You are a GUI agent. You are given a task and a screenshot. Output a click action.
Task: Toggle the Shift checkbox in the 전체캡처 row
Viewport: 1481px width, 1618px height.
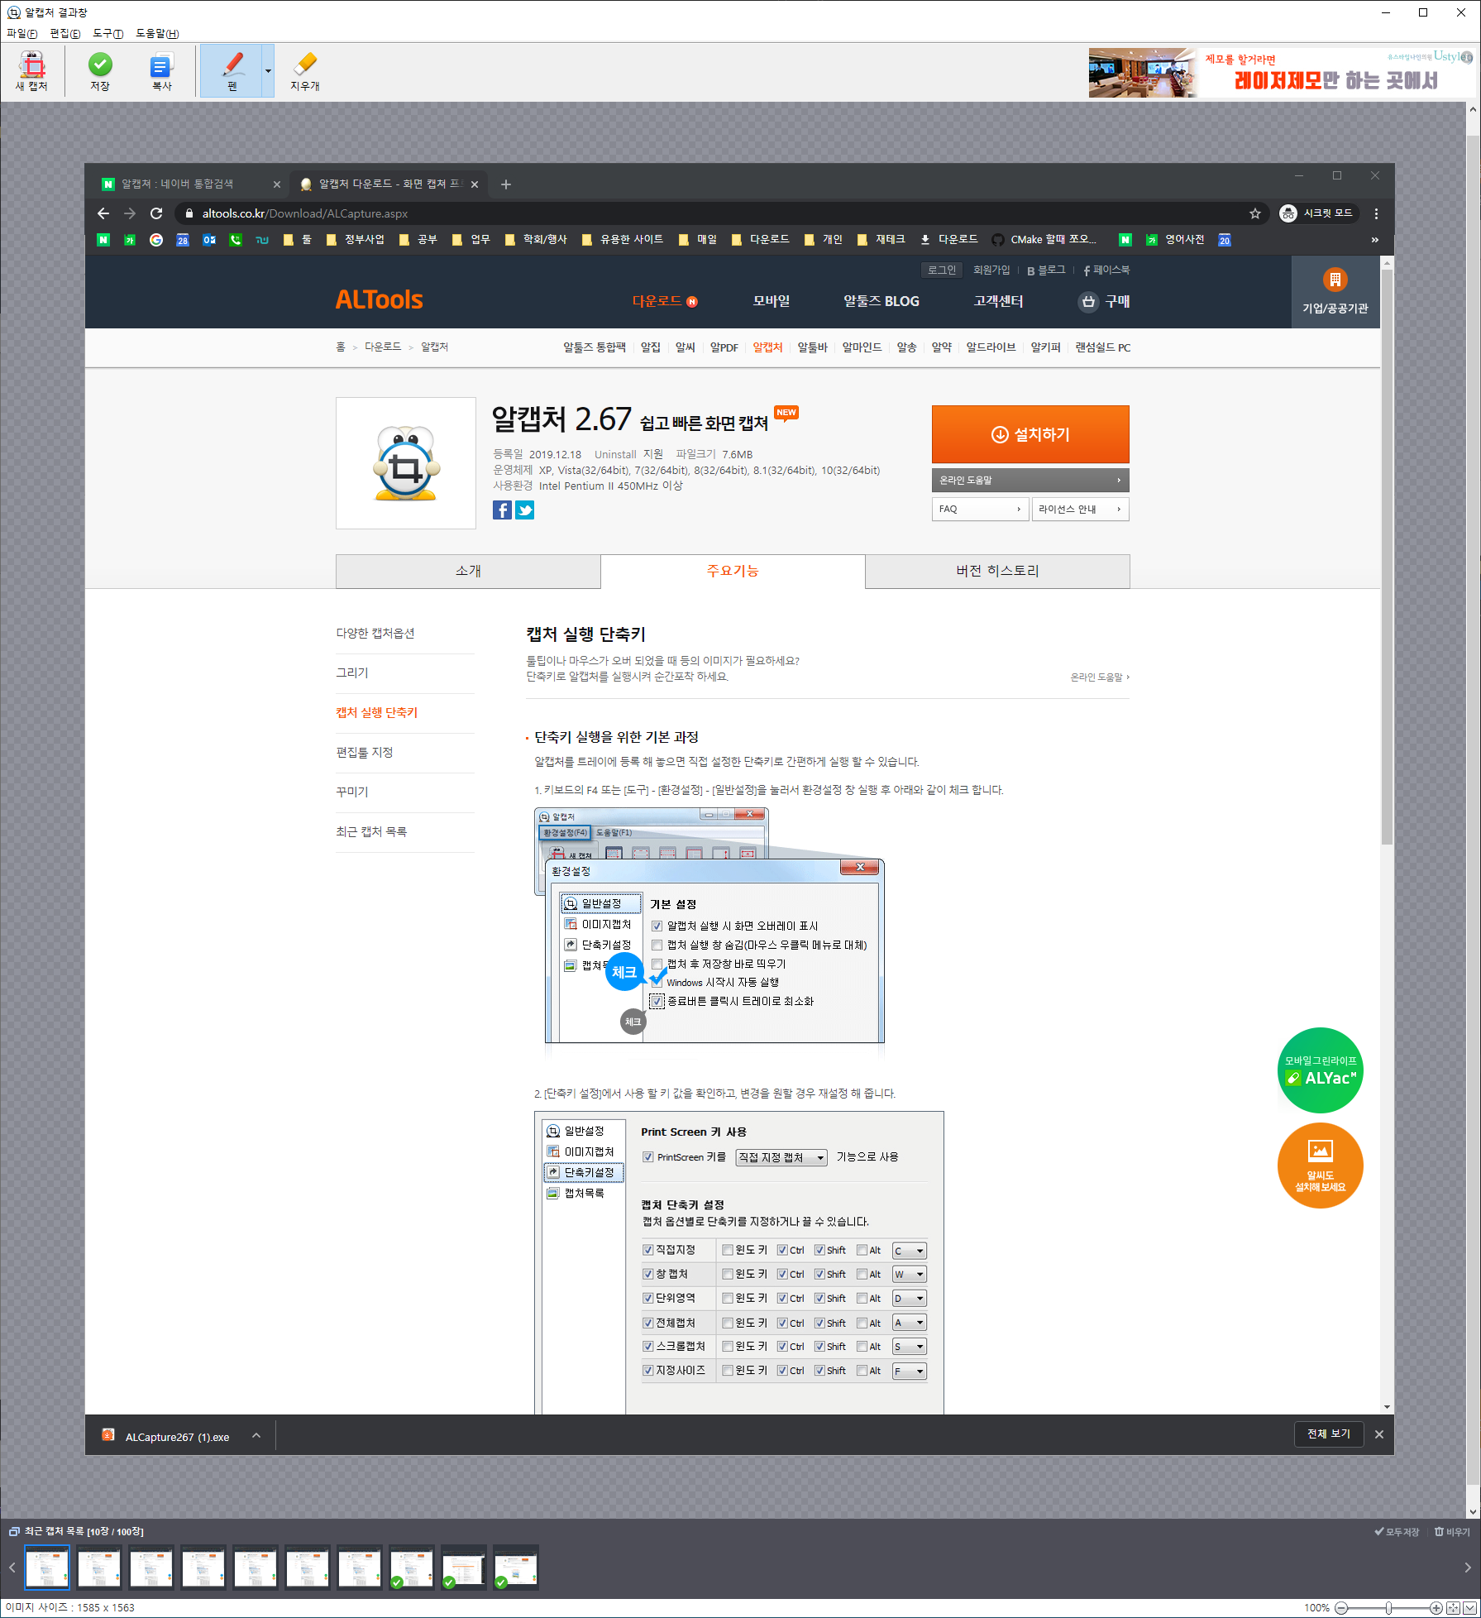point(819,1323)
